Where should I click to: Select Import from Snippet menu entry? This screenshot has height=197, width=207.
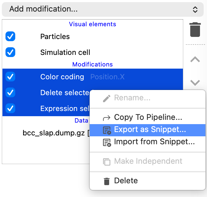(154, 142)
